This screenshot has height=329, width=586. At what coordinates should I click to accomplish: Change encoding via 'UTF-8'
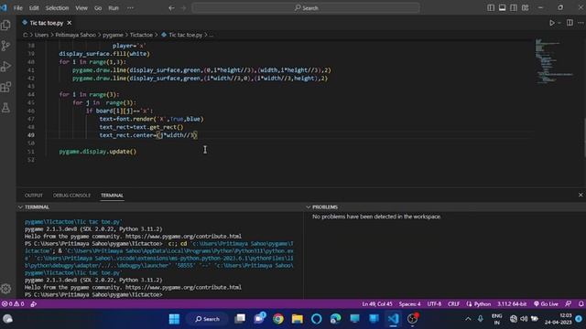pyautogui.click(x=434, y=304)
